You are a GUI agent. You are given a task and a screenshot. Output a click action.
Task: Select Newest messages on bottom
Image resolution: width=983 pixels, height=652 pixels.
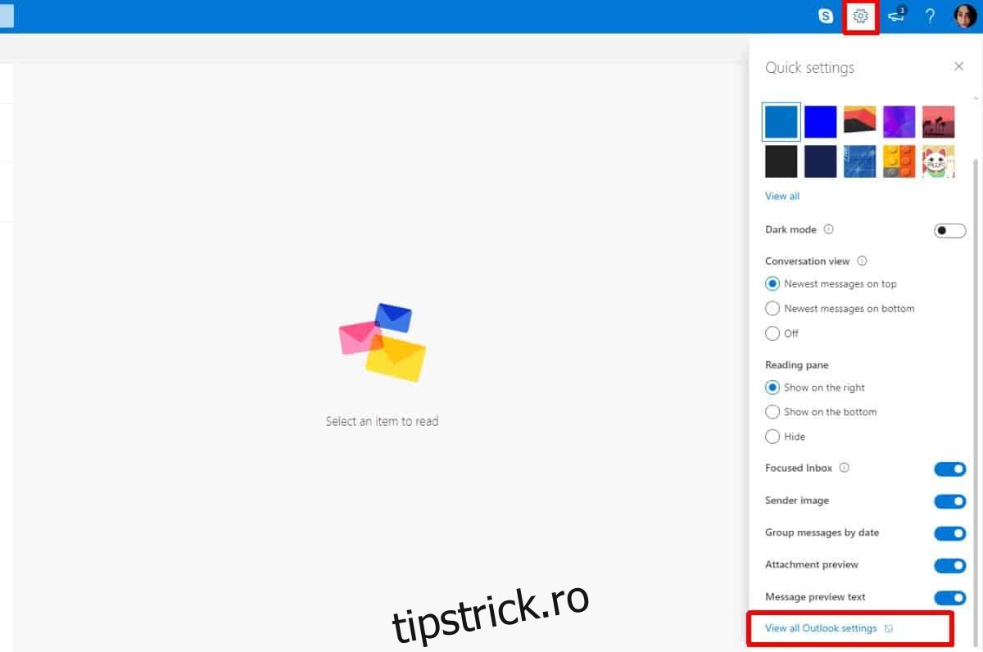coord(772,309)
